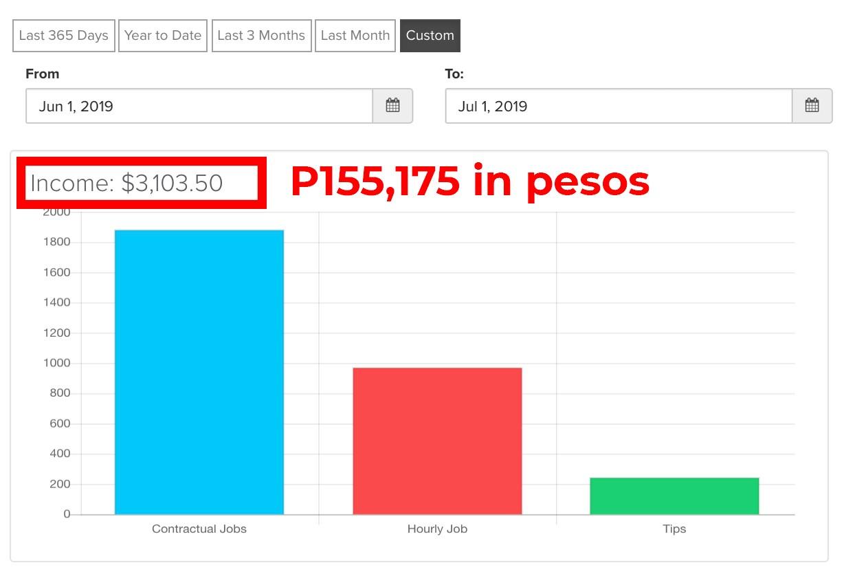Click the Tips axis label
This screenshot has height=576, width=855.
tap(674, 529)
